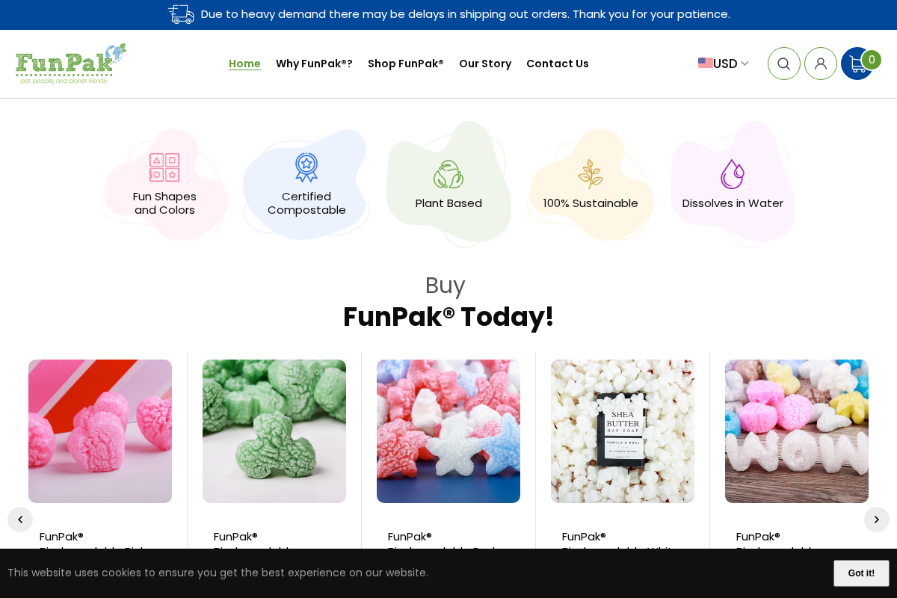The image size is (897, 598).
Task: Expand the Shop FunPak® menu
Action: (x=405, y=64)
